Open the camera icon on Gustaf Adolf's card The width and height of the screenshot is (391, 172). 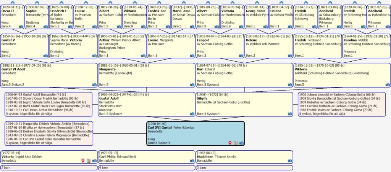[x=192, y=114]
